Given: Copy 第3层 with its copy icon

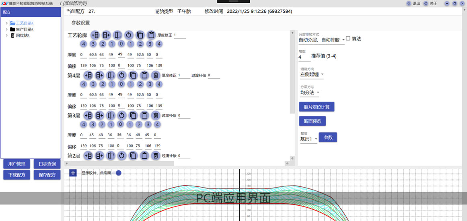Looking at the screenshot, I should [x=133, y=115].
